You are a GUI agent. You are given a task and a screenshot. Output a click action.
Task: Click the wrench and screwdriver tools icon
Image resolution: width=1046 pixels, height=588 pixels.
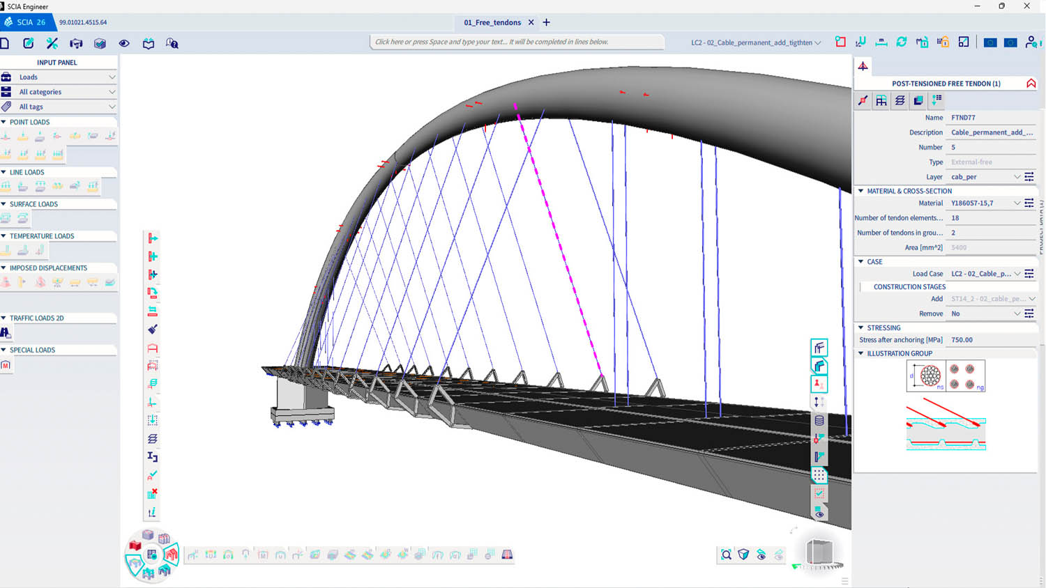click(52, 43)
